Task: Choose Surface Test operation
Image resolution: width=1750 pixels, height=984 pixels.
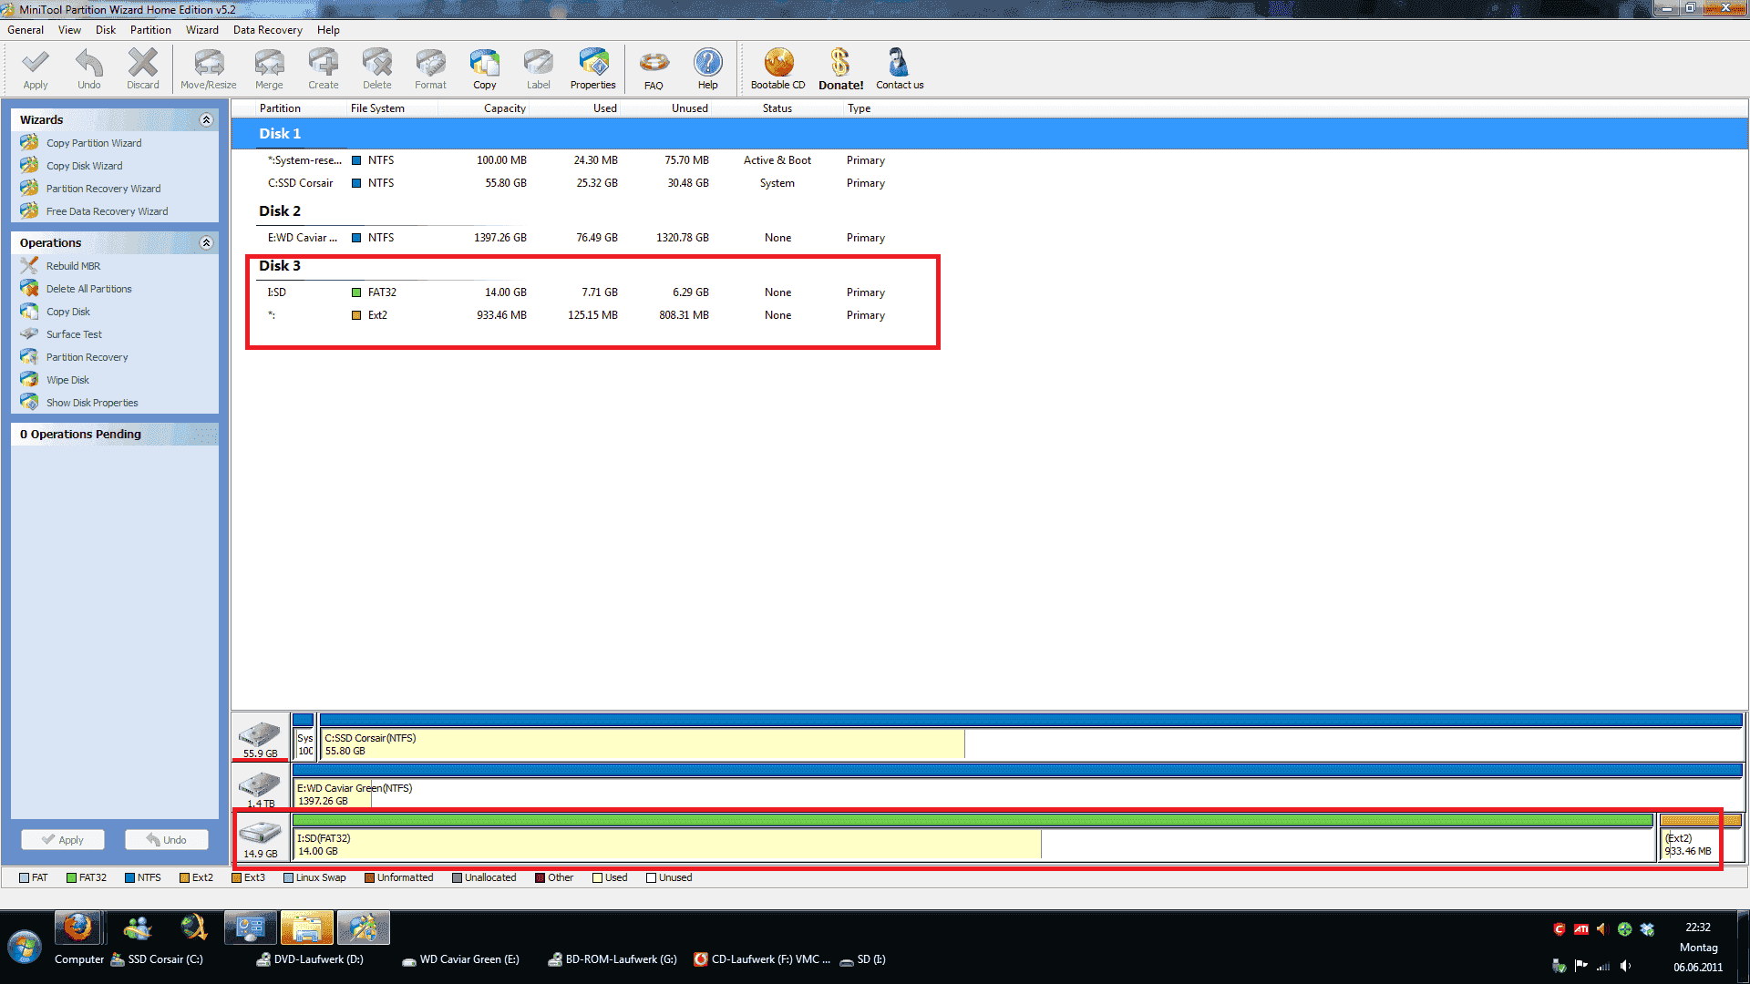Action: tap(74, 334)
